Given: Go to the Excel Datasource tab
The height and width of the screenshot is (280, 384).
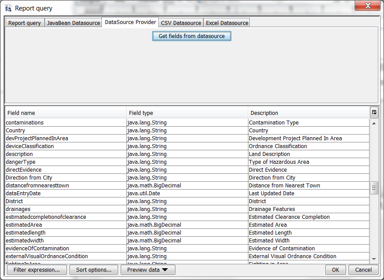Looking at the screenshot, I should click(x=227, y=23).
